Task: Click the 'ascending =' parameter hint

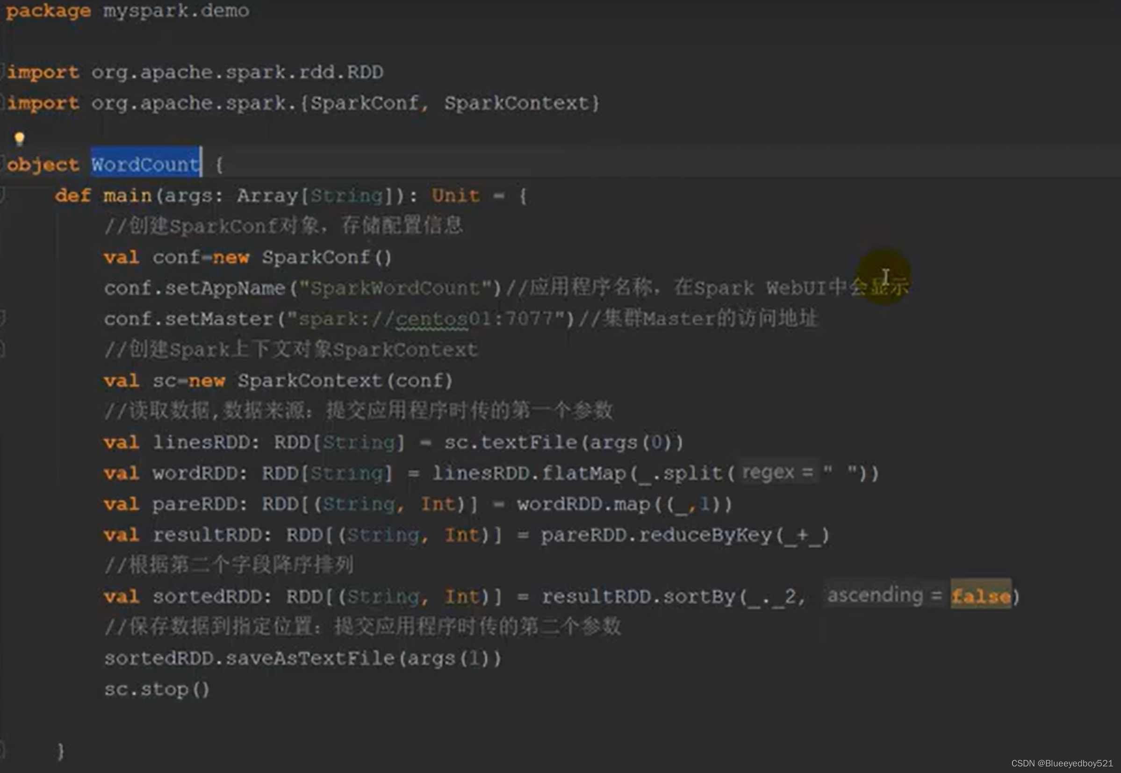Action: [884, 595]
